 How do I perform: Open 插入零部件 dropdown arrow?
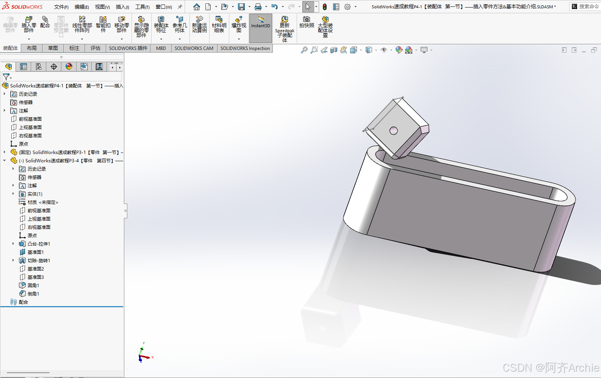[29, 39]
